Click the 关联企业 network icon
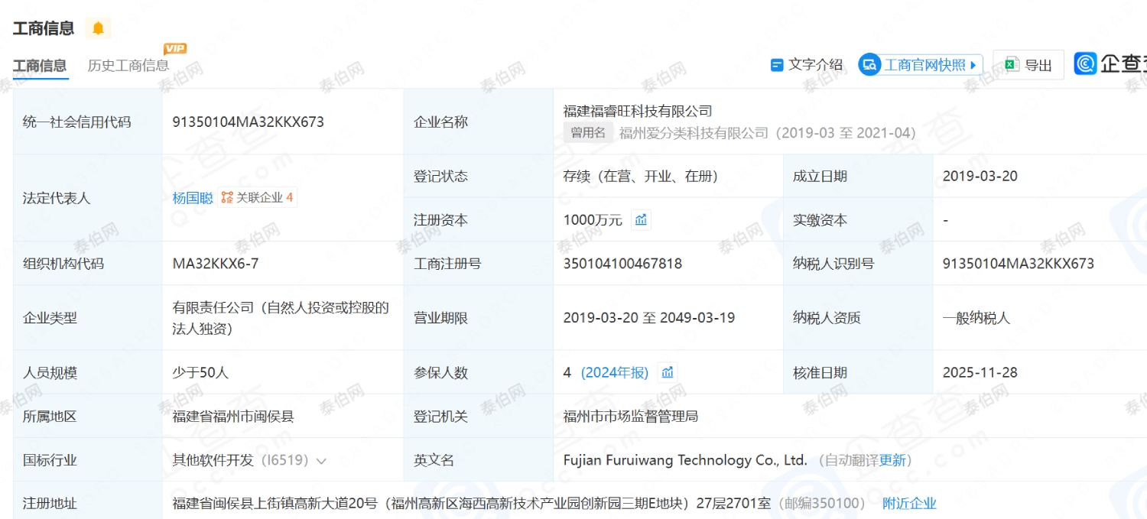The height and width of the screenshot is (519, 1147). point(227,198)
